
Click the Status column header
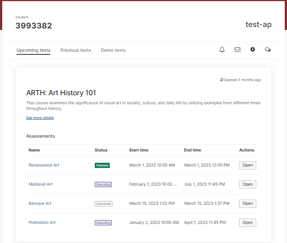click(x=101, y=150)
